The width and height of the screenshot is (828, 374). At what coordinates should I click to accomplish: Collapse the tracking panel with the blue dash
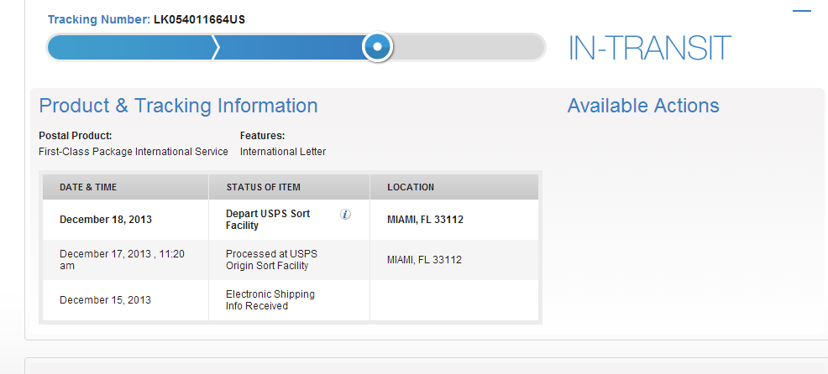(802, 11)
